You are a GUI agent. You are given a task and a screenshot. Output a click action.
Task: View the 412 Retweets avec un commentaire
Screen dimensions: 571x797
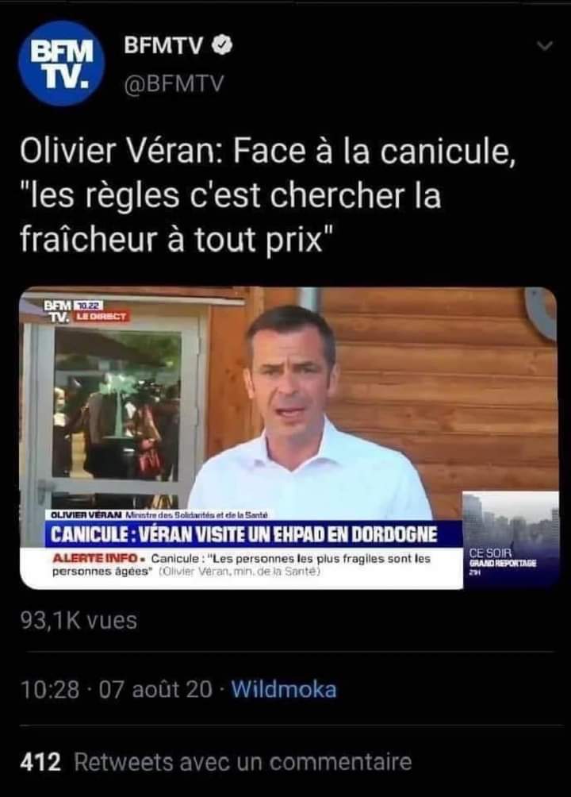[x=216, y=762]
